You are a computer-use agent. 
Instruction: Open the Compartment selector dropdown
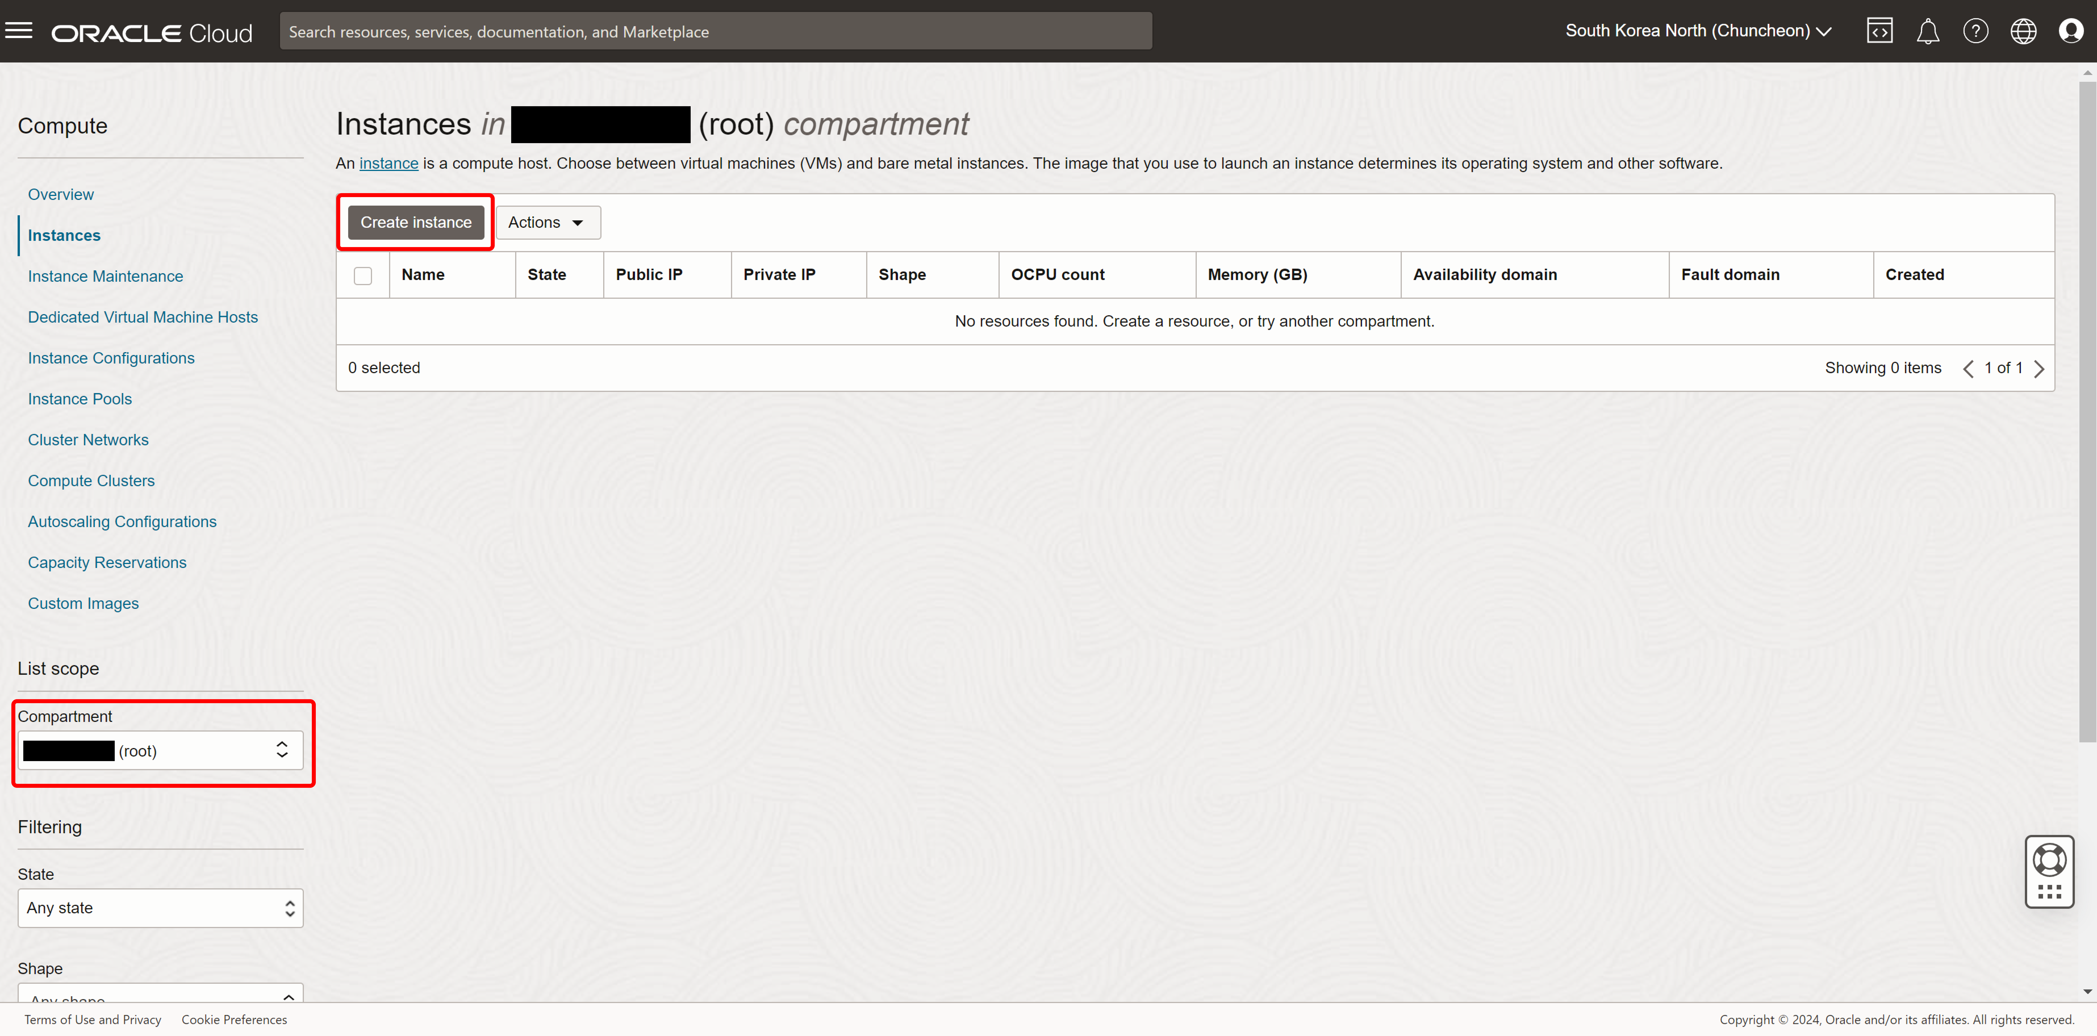pyautogui.click(x=160, y=750)
